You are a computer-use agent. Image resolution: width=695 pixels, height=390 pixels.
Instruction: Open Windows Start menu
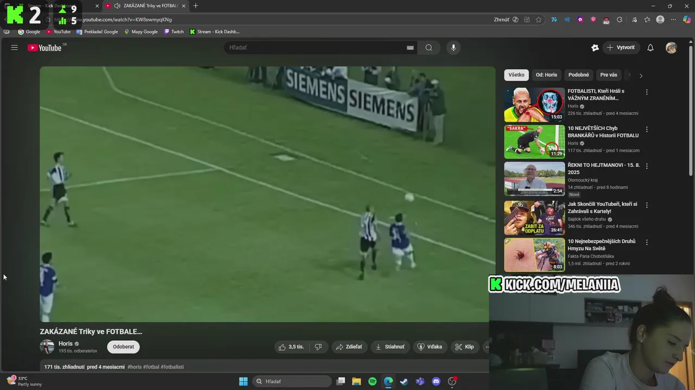(243, 381)
